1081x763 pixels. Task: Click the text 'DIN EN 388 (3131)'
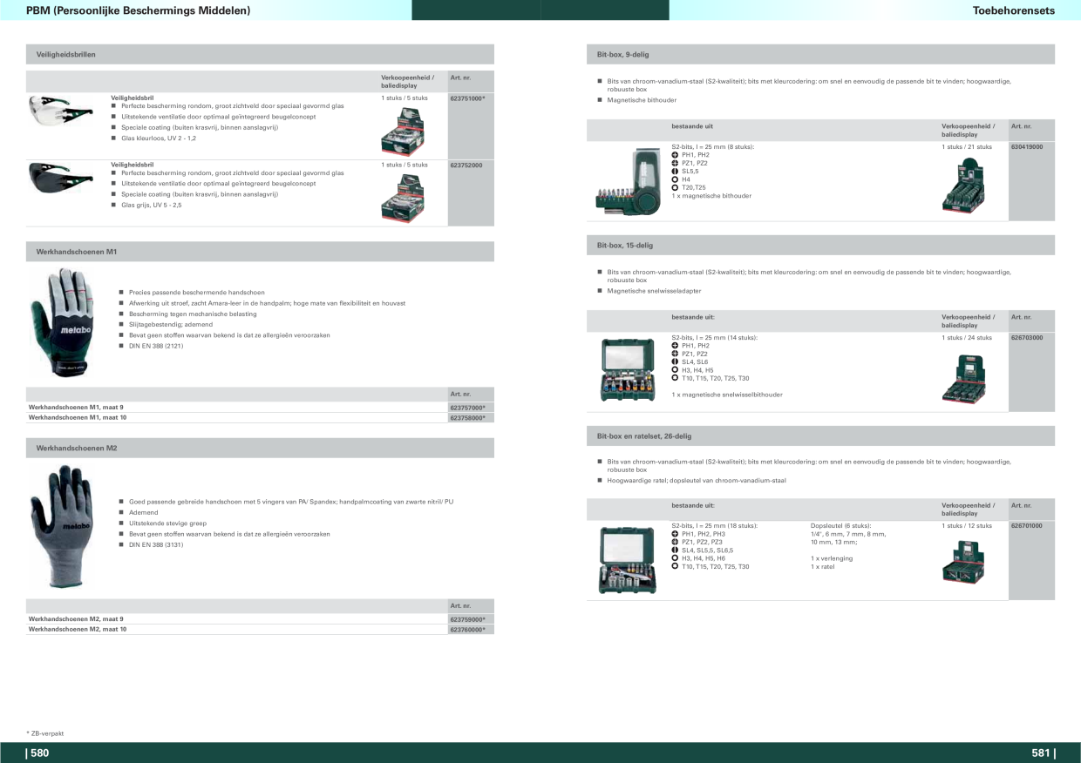click(156, 544)
